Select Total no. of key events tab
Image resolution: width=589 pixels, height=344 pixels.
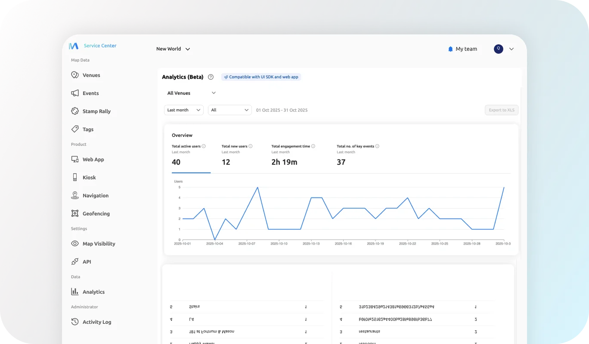pyautogui.click(x=358, y=156)
